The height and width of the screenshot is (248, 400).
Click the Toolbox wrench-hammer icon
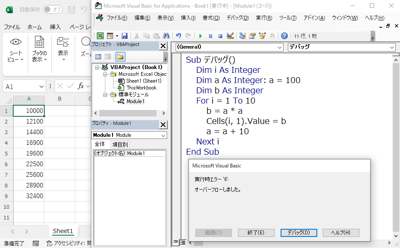(x=272, y=36)
